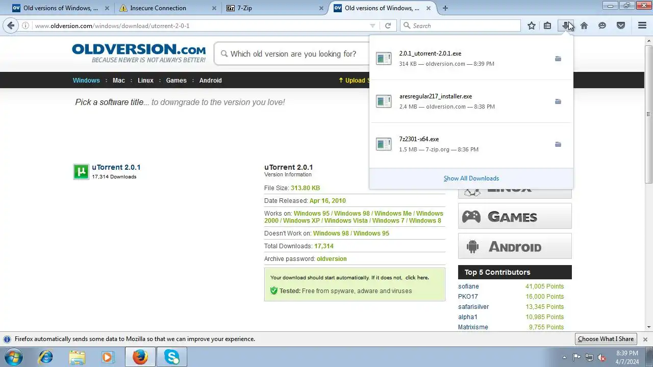
Task: Click the uTorrent green logo icon
Action: click(81, 172)
